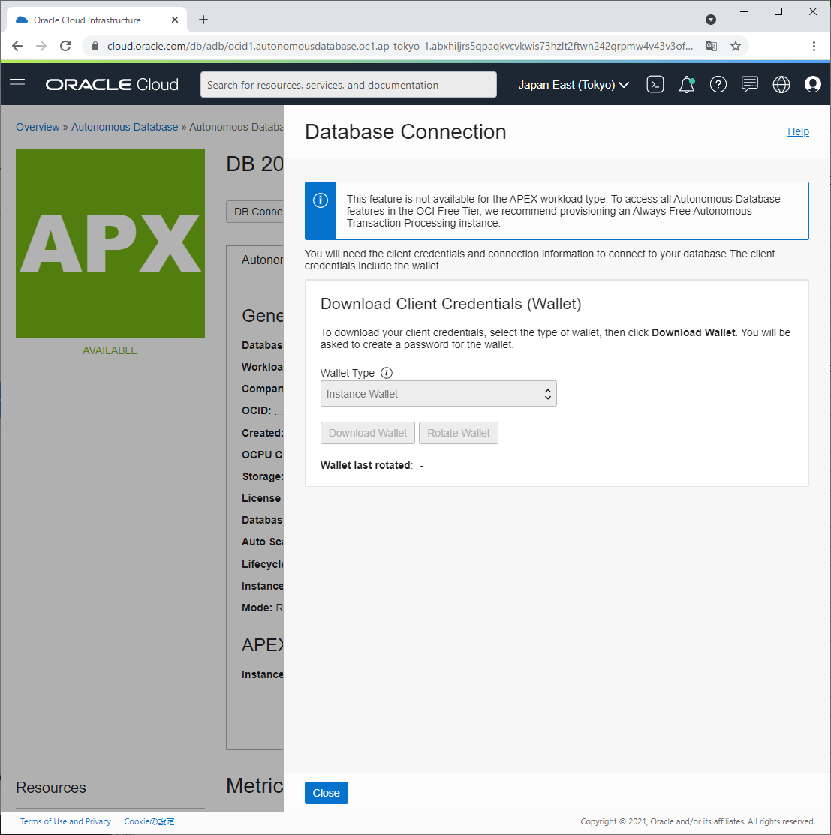
Task: Open the support chat icon
Action: click(749, 84)
